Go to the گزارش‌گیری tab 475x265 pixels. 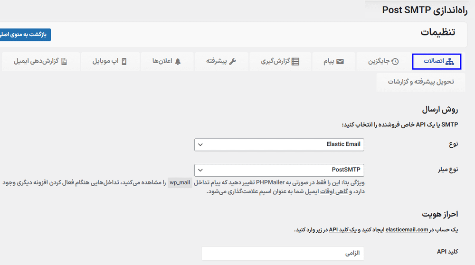[280, 61]
